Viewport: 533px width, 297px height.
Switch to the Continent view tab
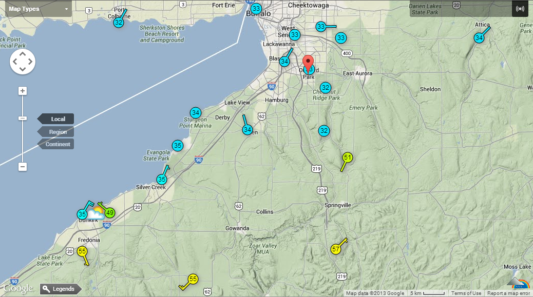click(x=56, y=144)
